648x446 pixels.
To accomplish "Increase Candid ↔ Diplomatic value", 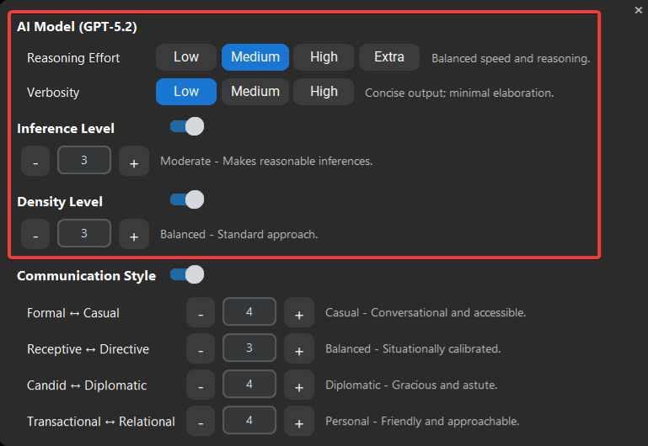I will pos(299,385).
